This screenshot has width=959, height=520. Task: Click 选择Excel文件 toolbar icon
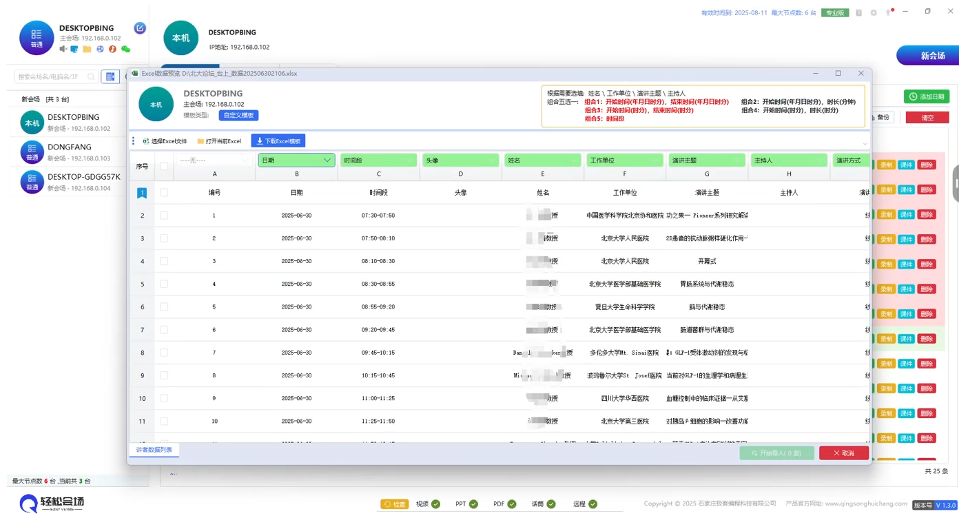tap(146, 141)
